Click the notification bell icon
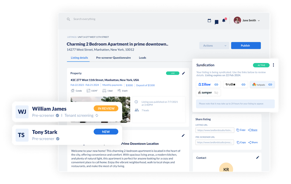This screenshot has width=291, height=184. coord(224,20)
